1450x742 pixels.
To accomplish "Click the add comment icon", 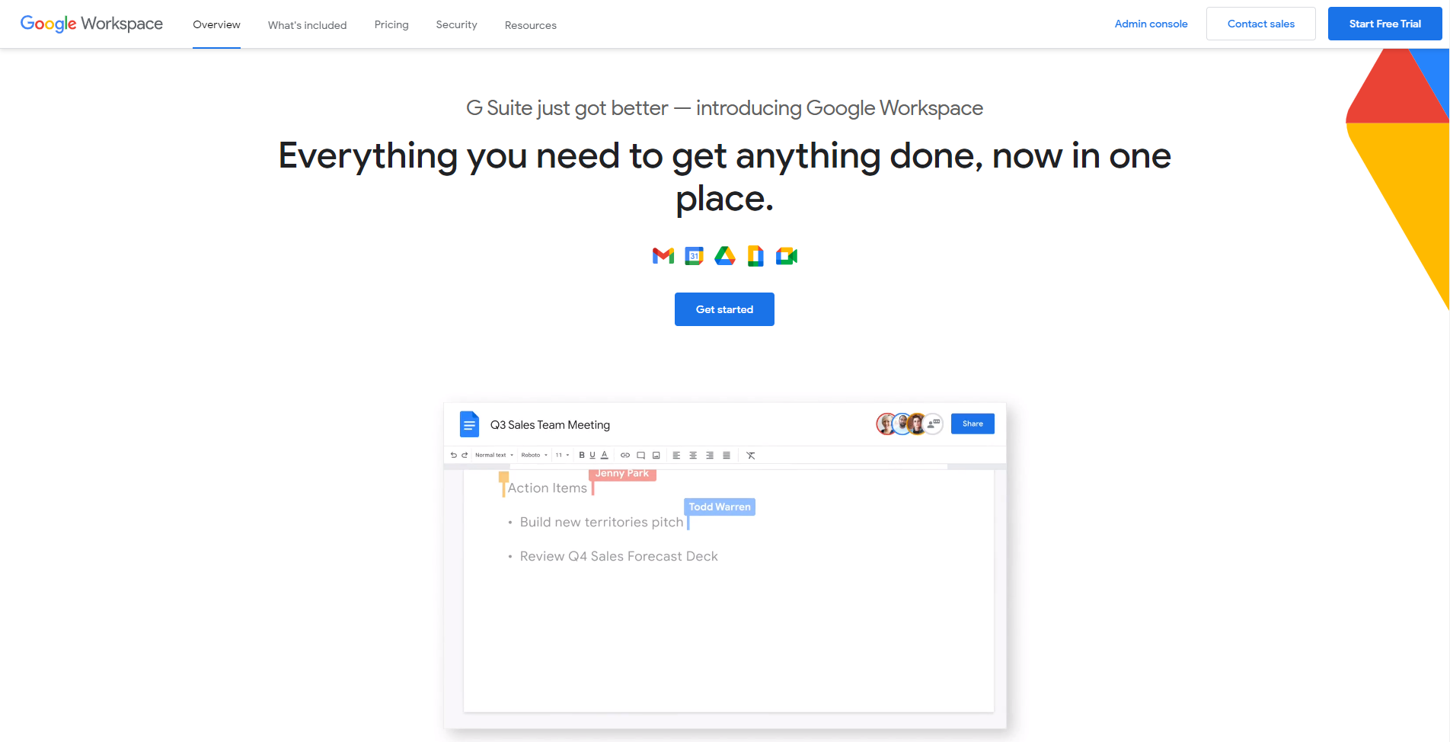I will 641,455.
